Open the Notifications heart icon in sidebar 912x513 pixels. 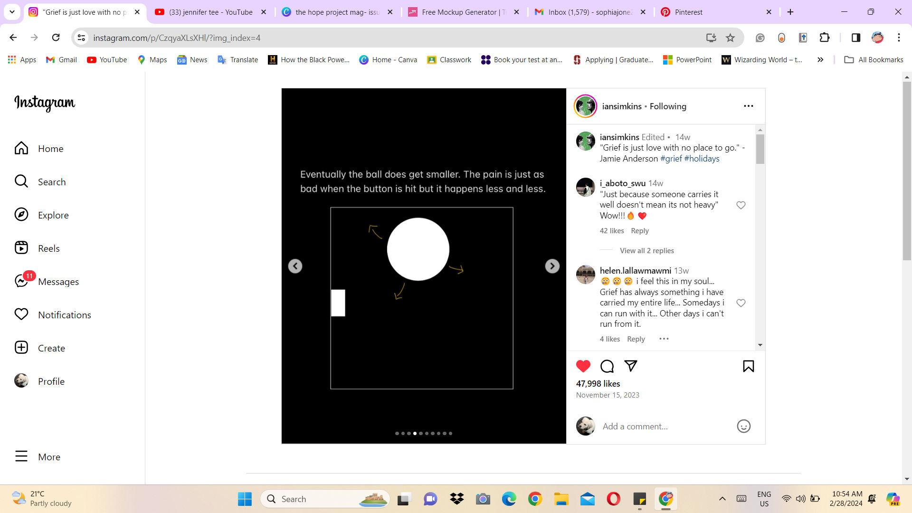tap(21, 314)
